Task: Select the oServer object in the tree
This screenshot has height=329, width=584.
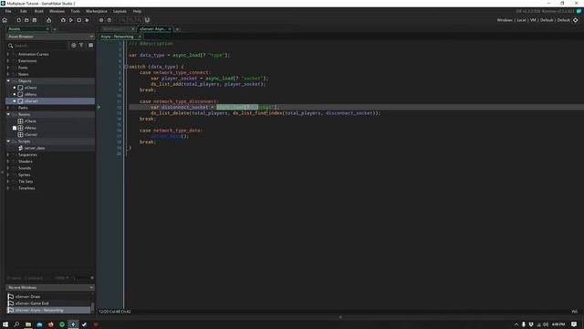Action: pos(31,101)
